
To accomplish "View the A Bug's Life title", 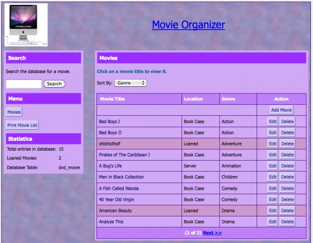I will click(x=110, y=166).
